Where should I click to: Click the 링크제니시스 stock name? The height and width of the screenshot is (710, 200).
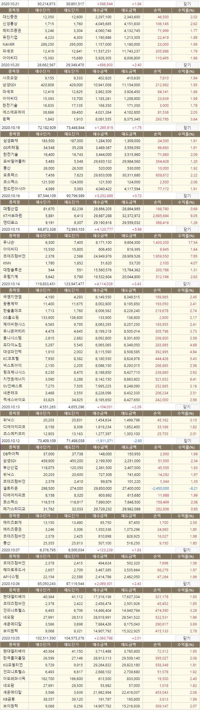point(14,372)
